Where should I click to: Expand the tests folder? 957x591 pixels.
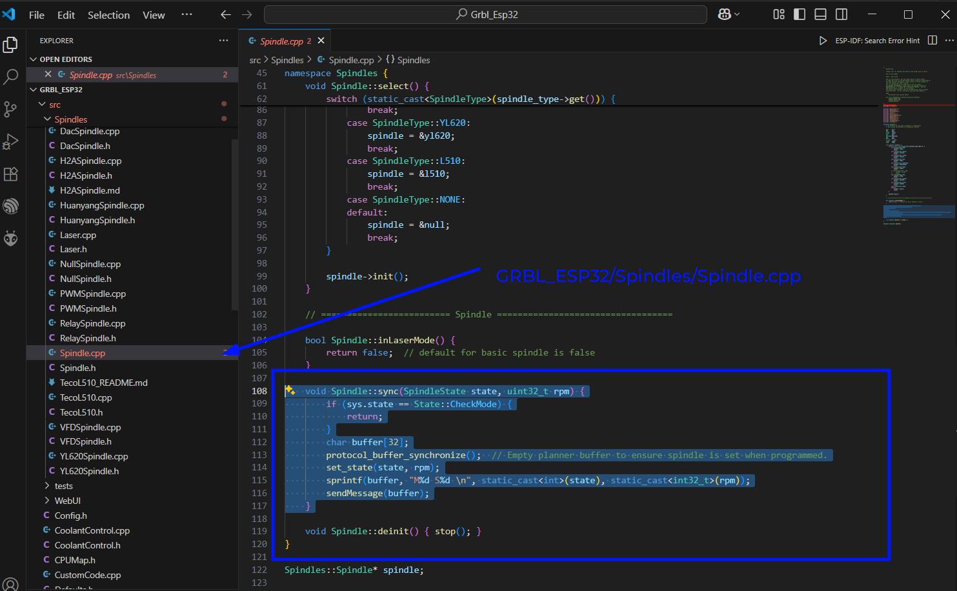coord(63,486)
